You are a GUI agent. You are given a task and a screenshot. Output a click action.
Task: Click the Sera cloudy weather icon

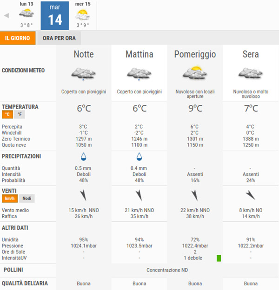tap(251, 73)
